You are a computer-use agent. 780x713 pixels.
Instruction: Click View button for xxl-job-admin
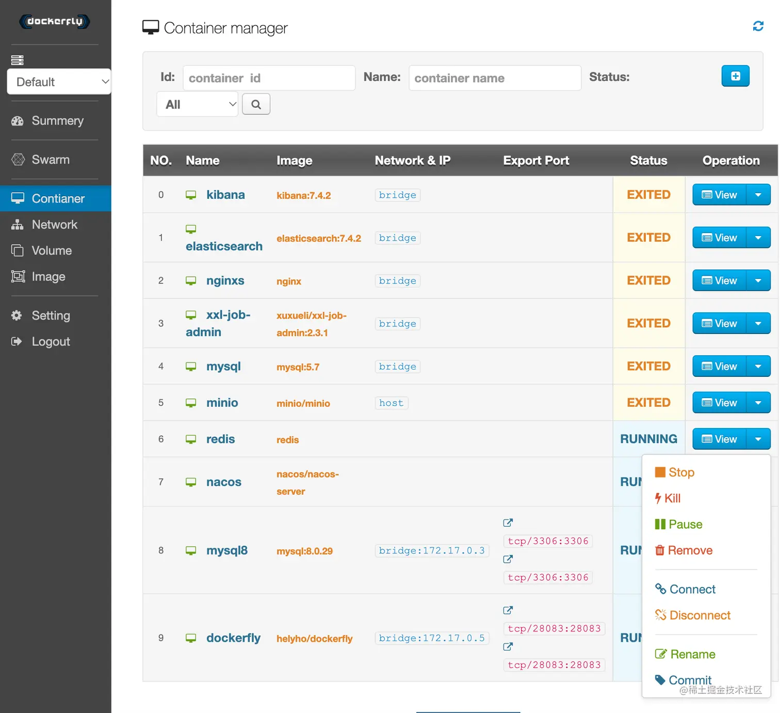pos(720,323)
